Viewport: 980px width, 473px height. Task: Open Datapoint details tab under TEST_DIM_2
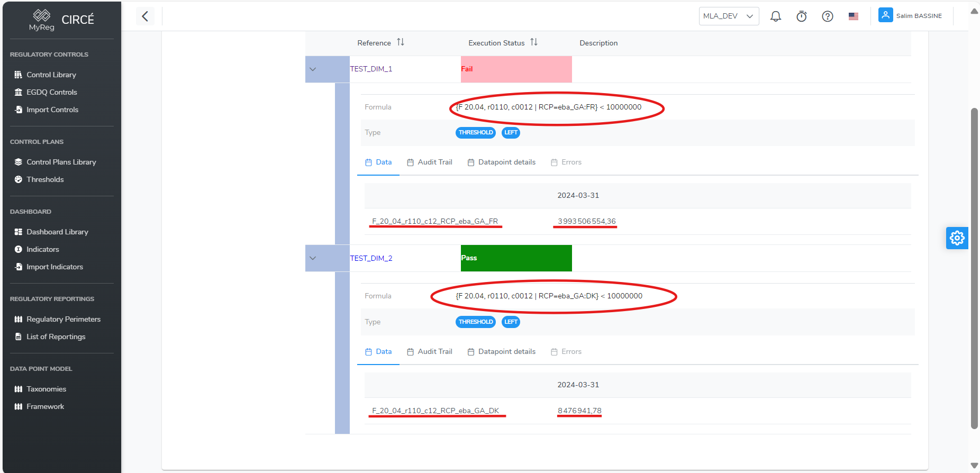[501, 352]
